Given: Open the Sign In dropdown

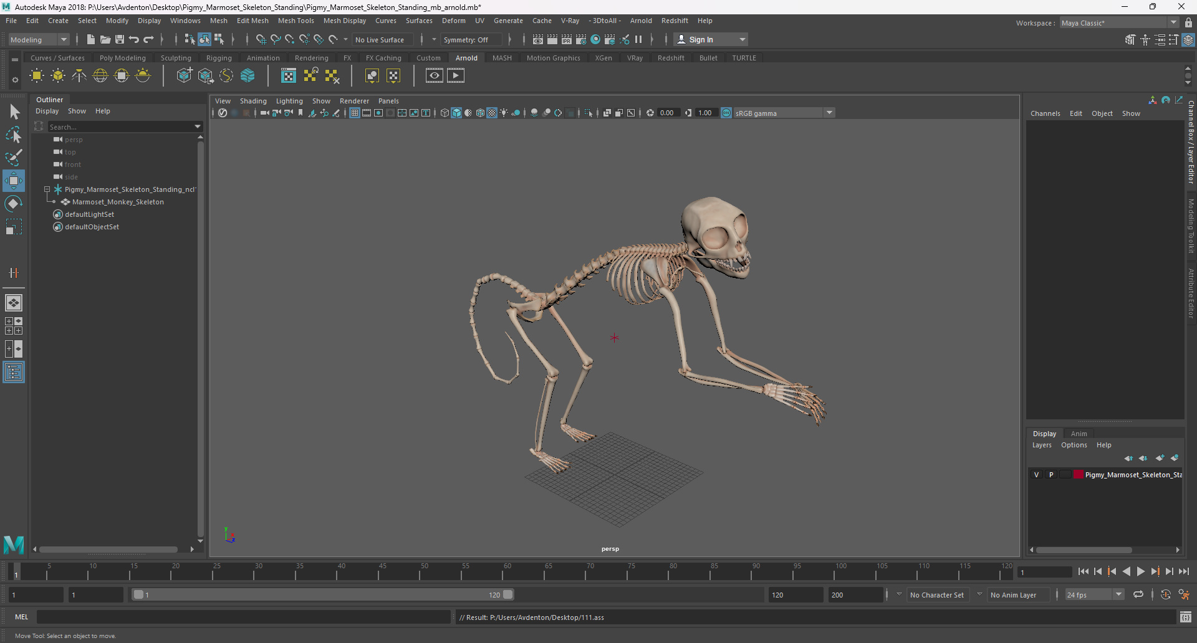Looking at the screenshot, I should 711,39.
